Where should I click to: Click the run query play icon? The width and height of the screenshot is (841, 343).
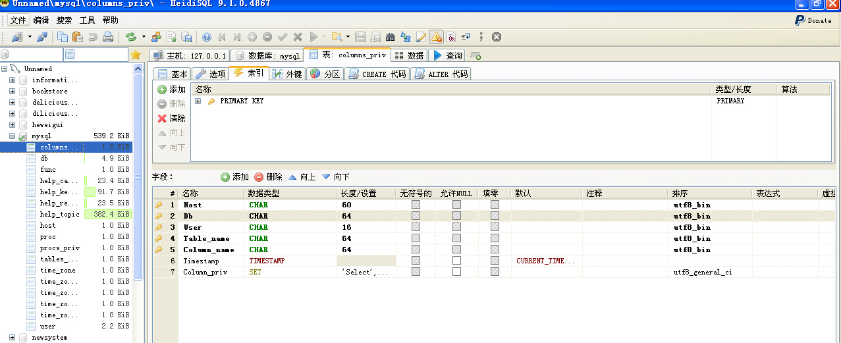coord(313,37)
